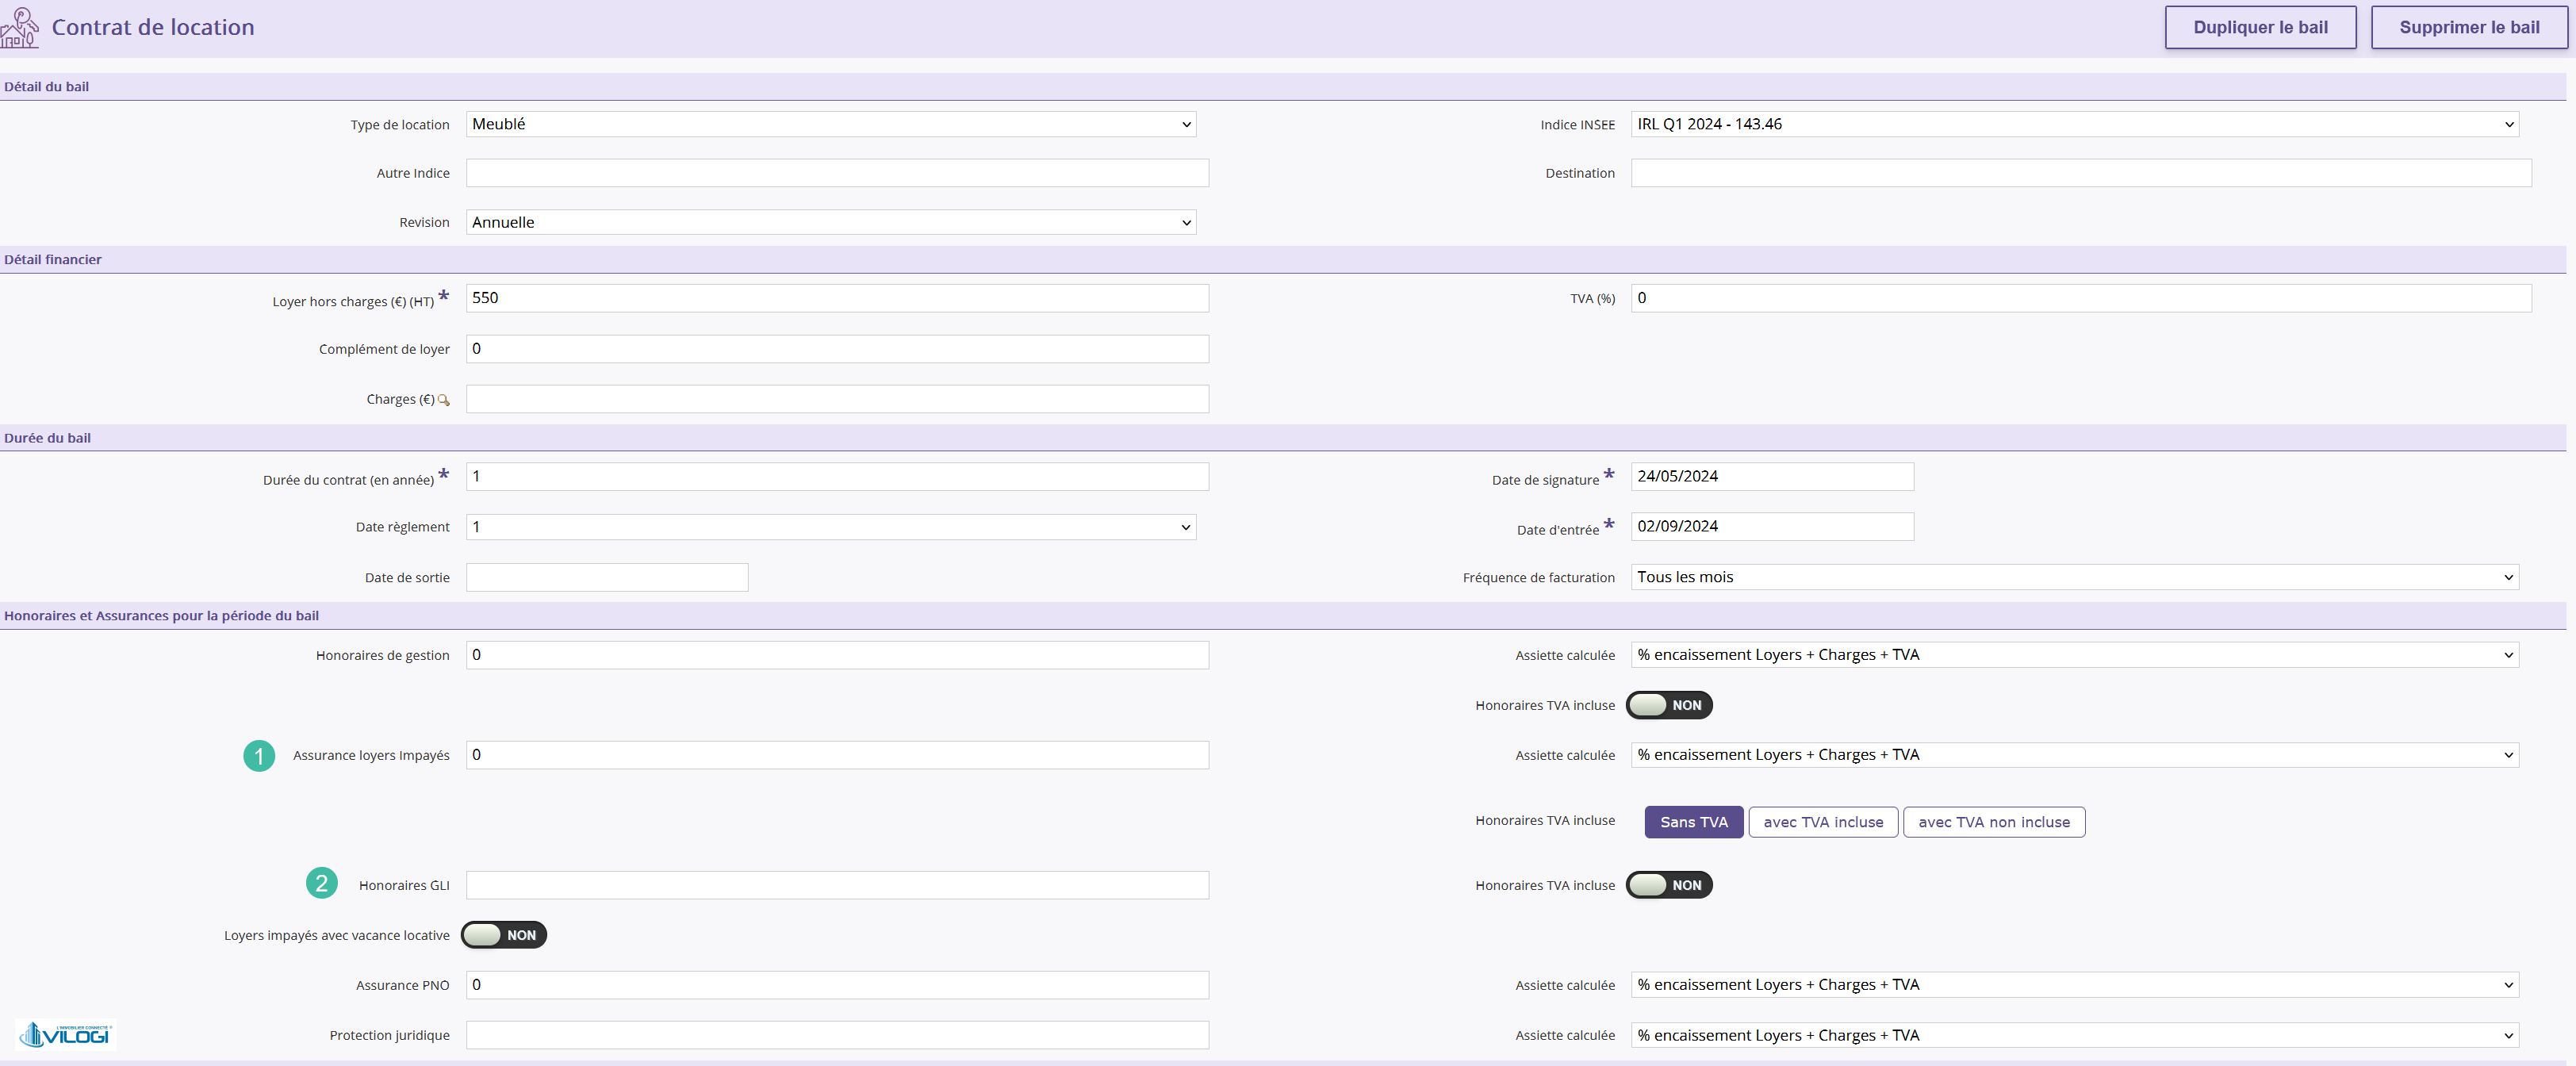
Task: Click Supprimer le bail button
Action: tap(2469, 27)
